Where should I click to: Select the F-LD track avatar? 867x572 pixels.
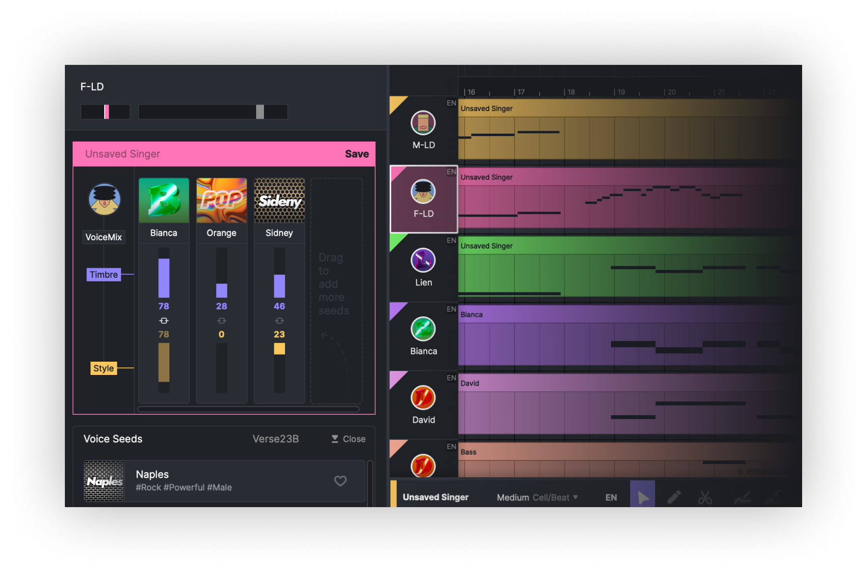click(423, 192)
